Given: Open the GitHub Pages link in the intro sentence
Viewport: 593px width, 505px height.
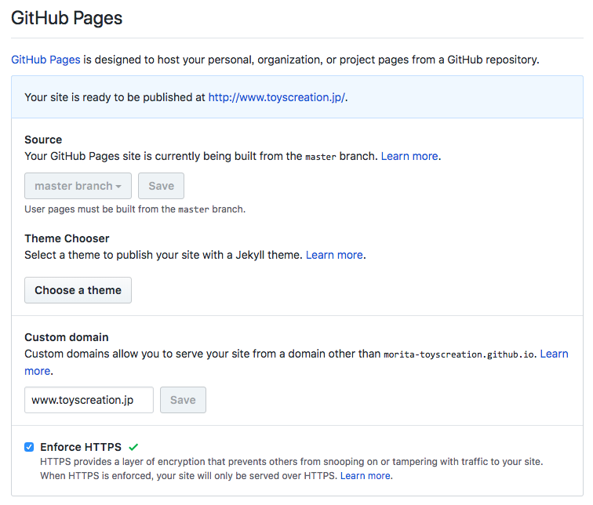Looking at the screenshot, I should [x=45, y=60].
